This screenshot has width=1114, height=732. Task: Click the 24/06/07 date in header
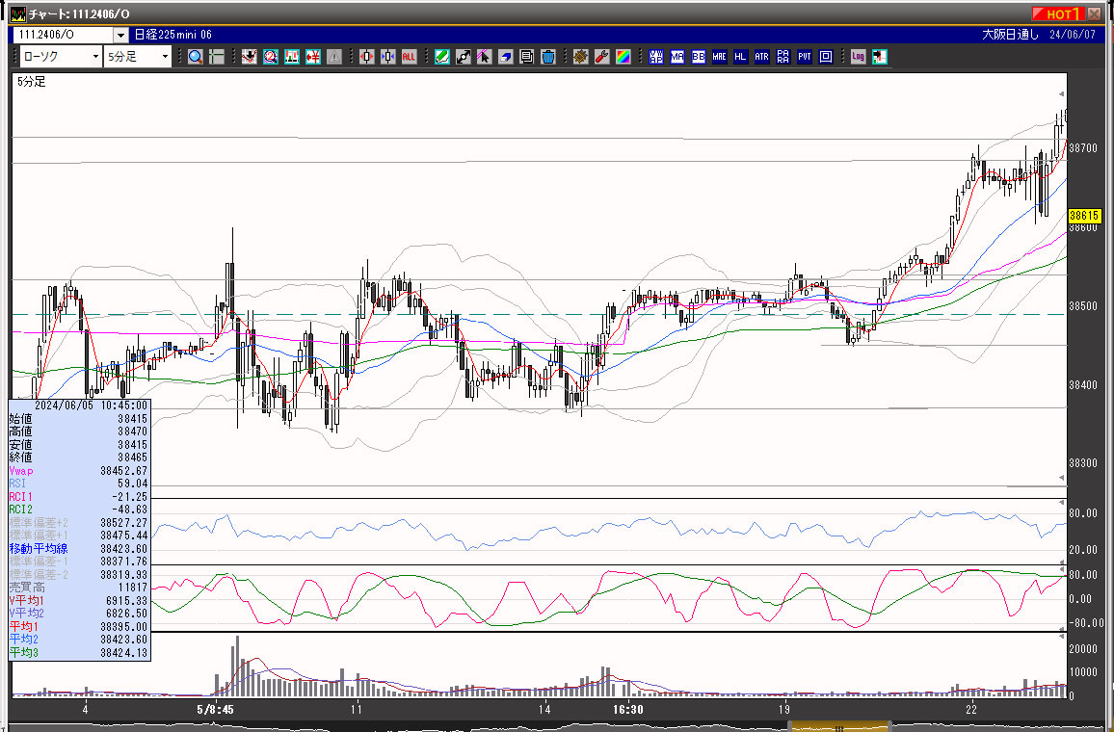(x=1073, y=34)
